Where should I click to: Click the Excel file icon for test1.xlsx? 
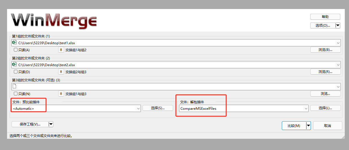point(14,43)
